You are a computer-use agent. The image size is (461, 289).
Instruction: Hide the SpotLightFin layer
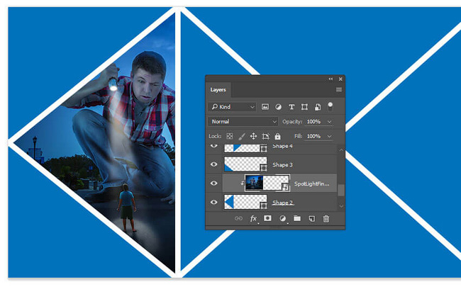click(213, 183)
